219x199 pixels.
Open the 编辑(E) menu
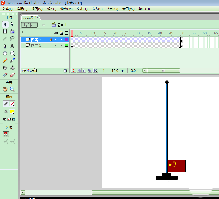click(22, 9)
